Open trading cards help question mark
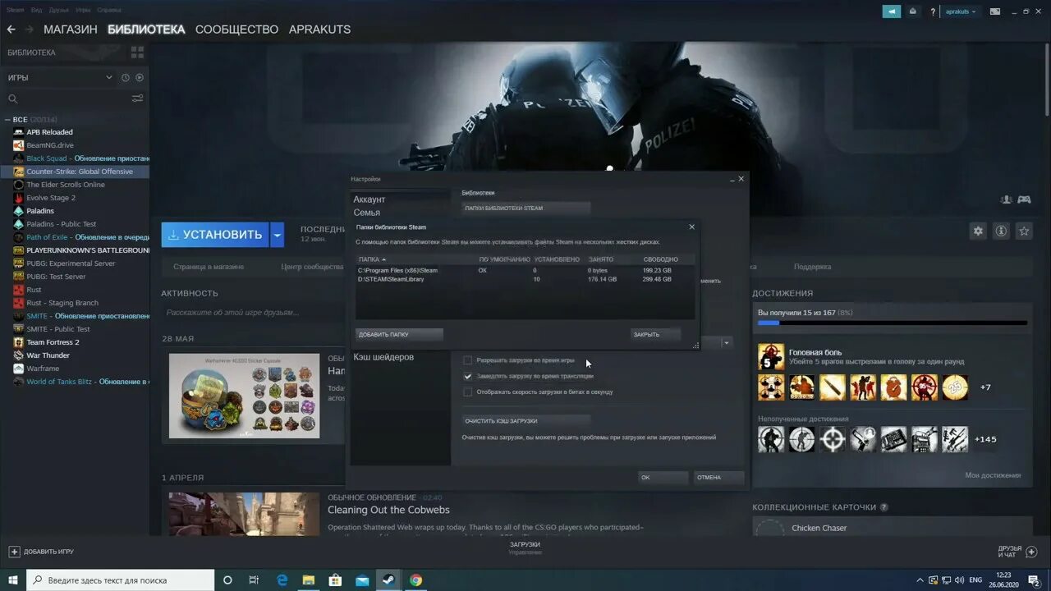The width and height of the screenshot is (1051, 591). coord(883,507)
